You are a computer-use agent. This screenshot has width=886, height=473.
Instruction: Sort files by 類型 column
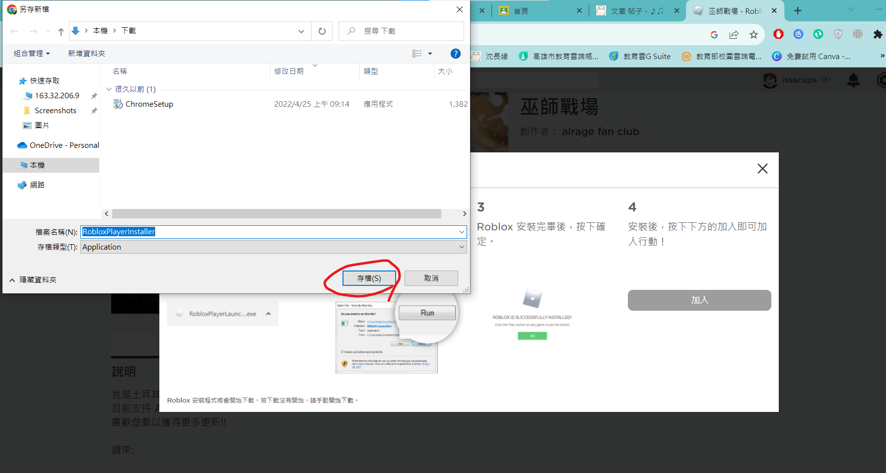(371, 71)
